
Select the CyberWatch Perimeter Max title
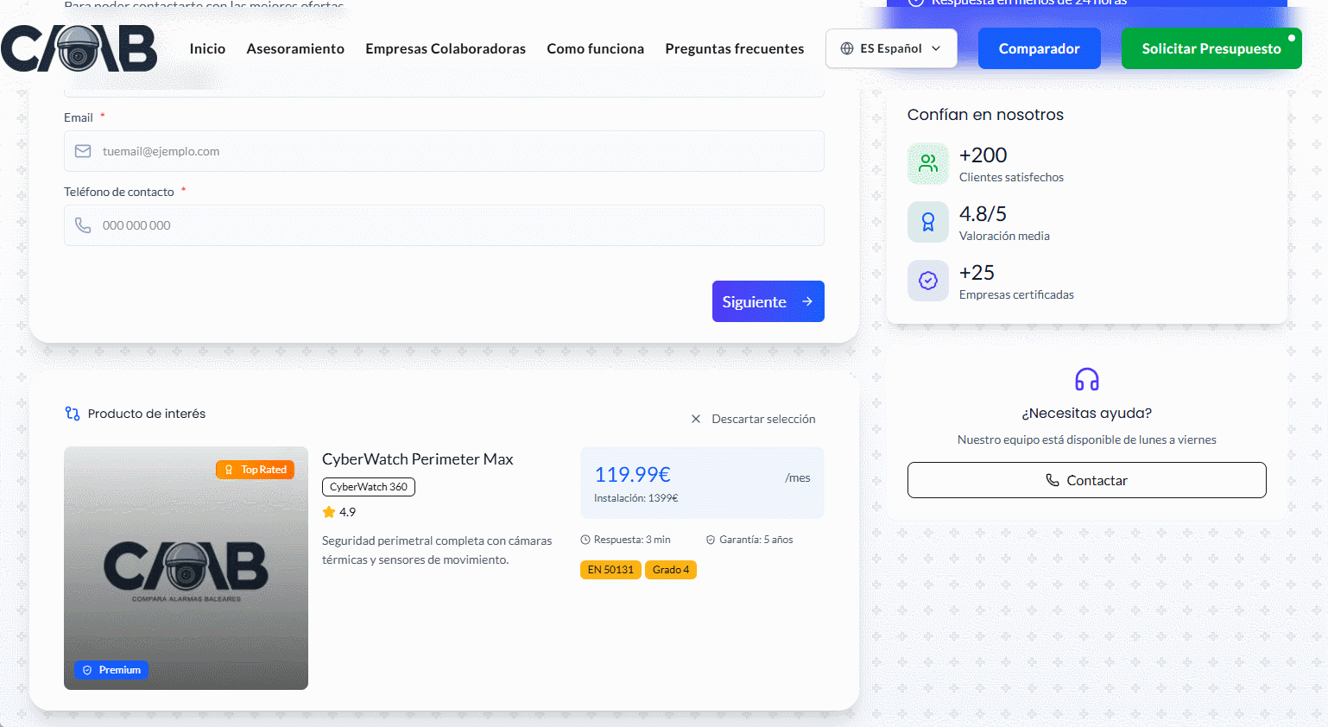point(418,459)
